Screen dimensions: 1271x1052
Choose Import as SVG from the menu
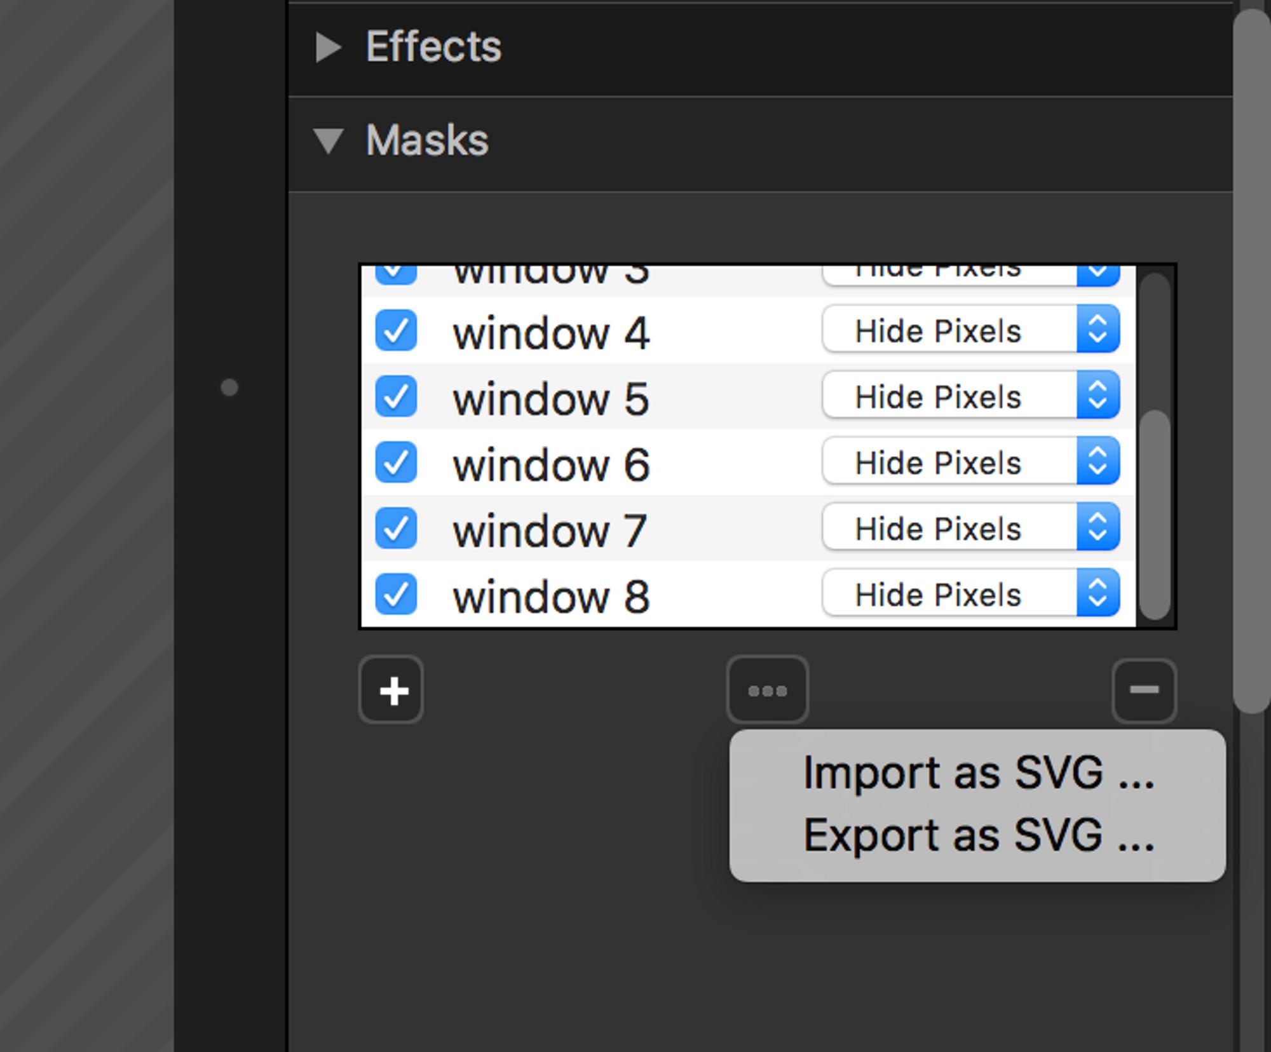(x=977, y=774)
